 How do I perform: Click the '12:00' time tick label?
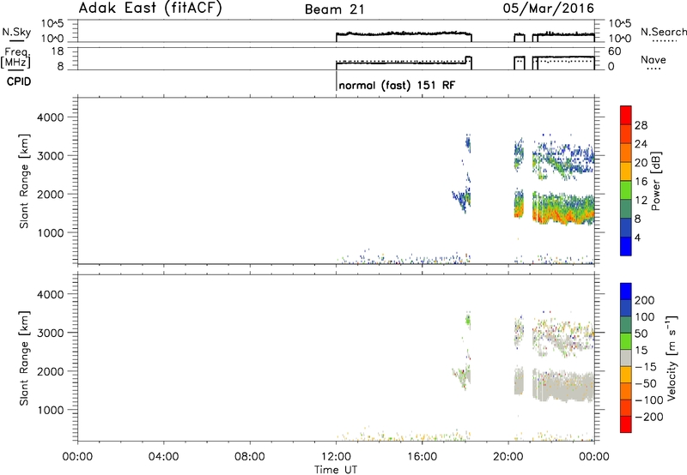336,457
